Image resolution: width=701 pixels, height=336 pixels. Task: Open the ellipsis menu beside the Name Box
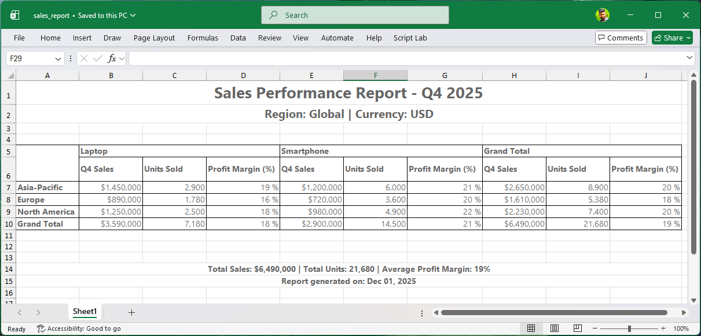pyautogui.click(x=71, y=58)
